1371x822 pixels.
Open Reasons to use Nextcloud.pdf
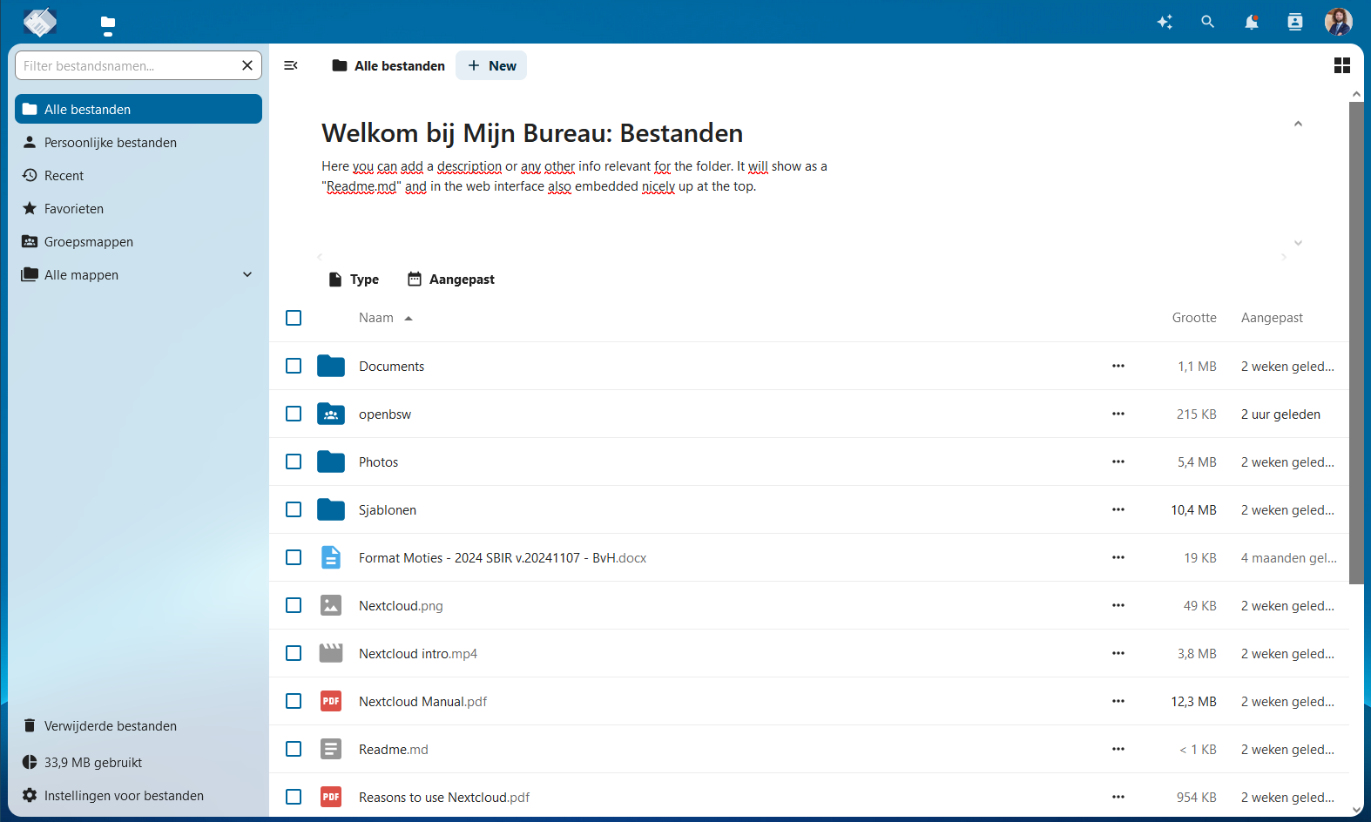tap(444, 797)
